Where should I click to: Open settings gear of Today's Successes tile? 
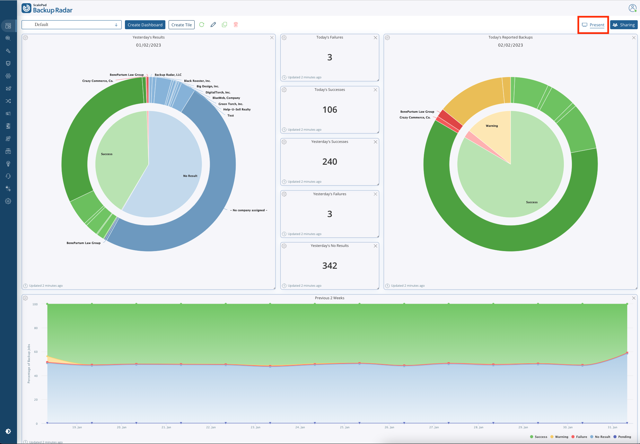284,90
